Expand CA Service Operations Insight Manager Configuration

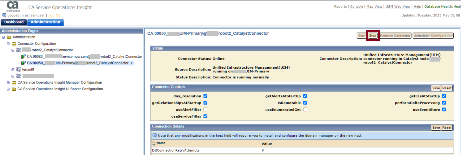tap(8, 83)
